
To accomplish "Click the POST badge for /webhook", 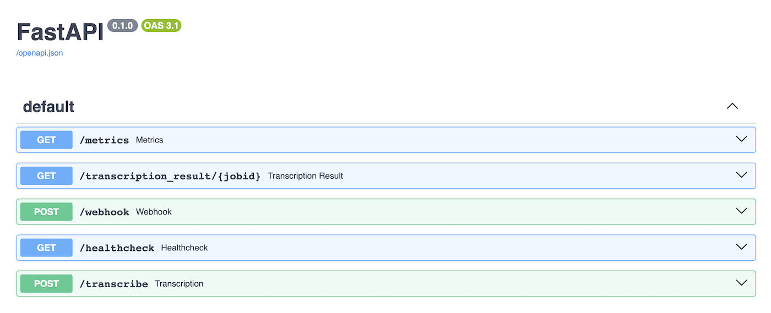I will 46,212.
